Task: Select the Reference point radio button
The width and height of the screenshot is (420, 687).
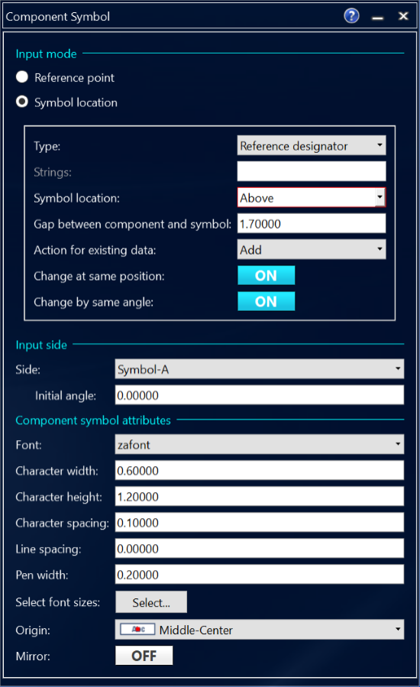Action: (x=22, y=77)
